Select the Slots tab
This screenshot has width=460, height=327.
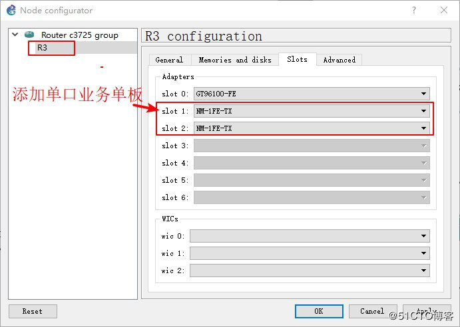point(297,59)
